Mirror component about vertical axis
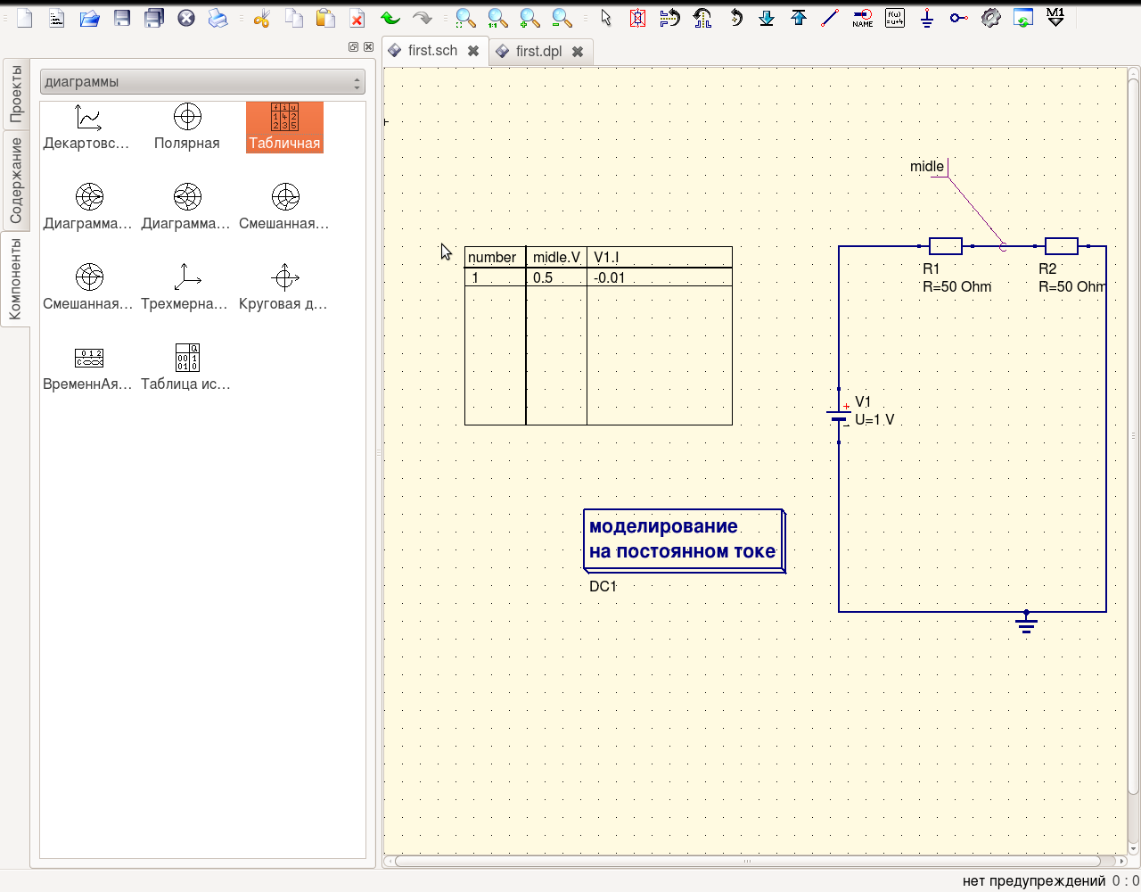Viewport: 1141px width, 892px height. [702, 17]
